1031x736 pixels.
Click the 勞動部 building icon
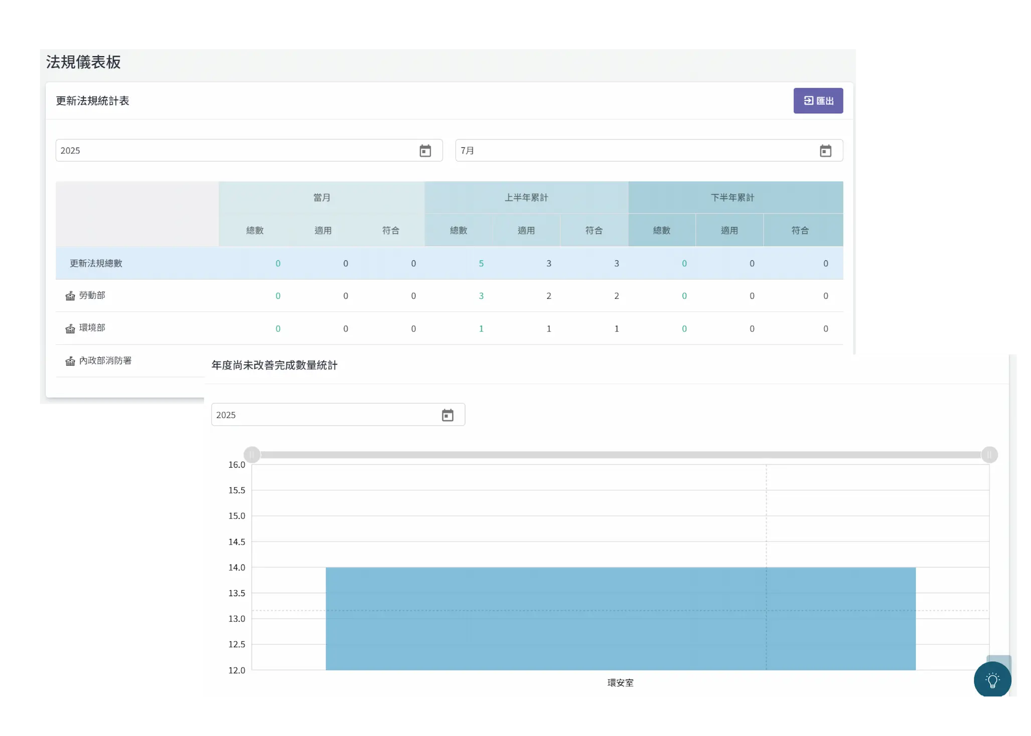[x=70, y=296]
